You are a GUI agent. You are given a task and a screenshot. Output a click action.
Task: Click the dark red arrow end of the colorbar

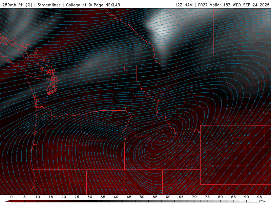[x=8, y=201]
